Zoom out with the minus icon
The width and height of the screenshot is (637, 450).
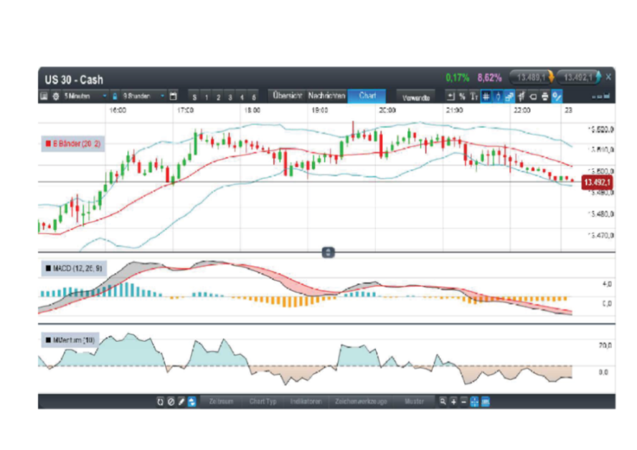pyautogui.click(x=463, y=402)
